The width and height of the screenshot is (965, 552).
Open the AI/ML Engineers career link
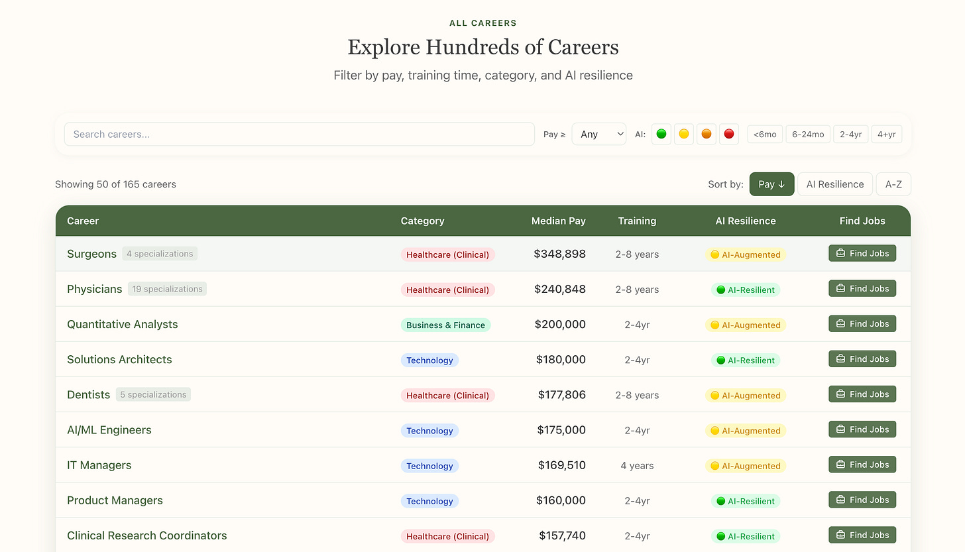tap(109, 429)
